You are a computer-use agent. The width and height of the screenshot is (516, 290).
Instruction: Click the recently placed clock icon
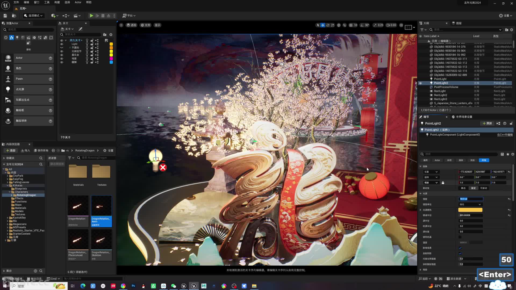[6, 38]
